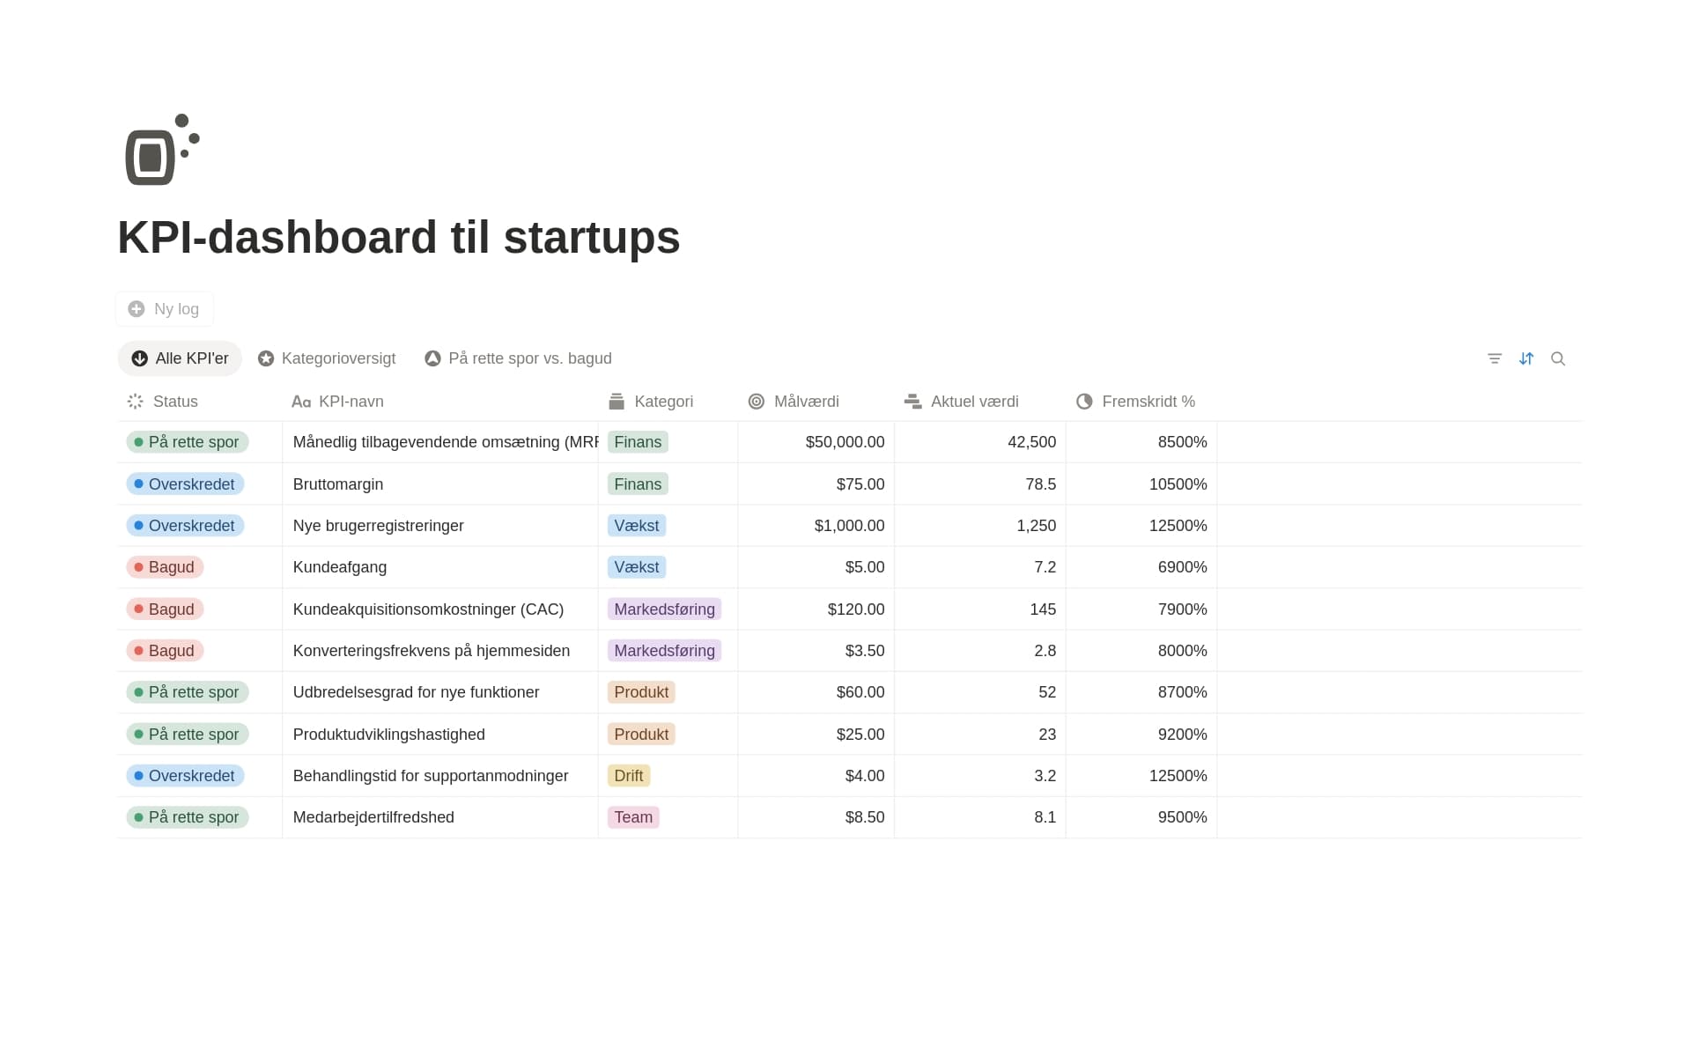Select the Alle KPI'er tab
This screenshot has width=1691, height=1056.
click(x=180, y=358)
